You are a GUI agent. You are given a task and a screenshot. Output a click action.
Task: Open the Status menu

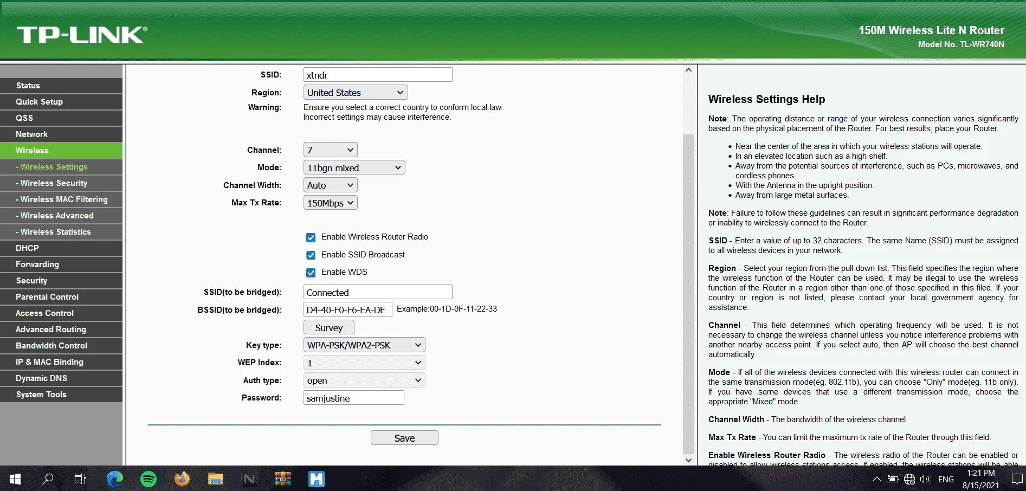click(61, 86)
